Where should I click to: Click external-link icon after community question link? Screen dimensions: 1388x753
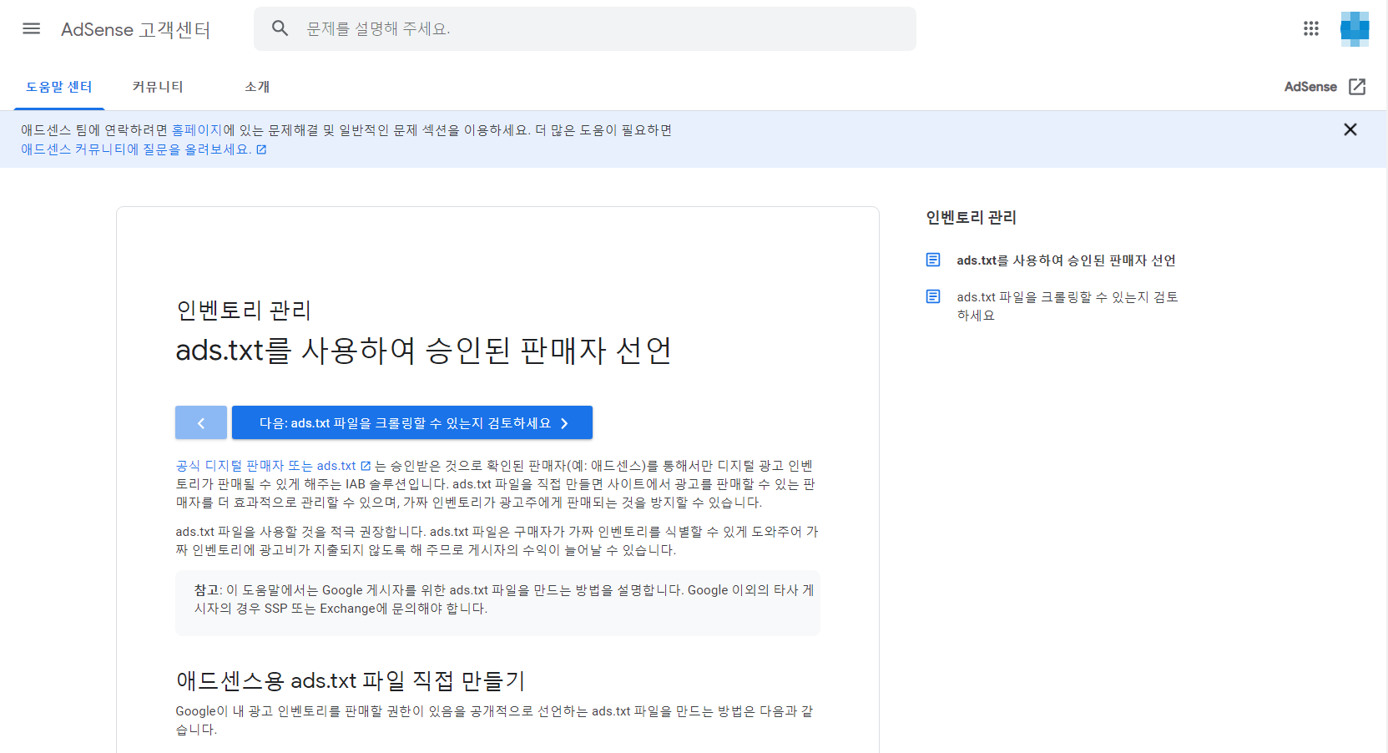tap(261, 149)
